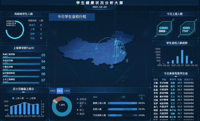Screen dimensions: 200x121
Task: Select 计算机学院 in Top10 list
Action: pyautogui.click(x=24, y=68)
